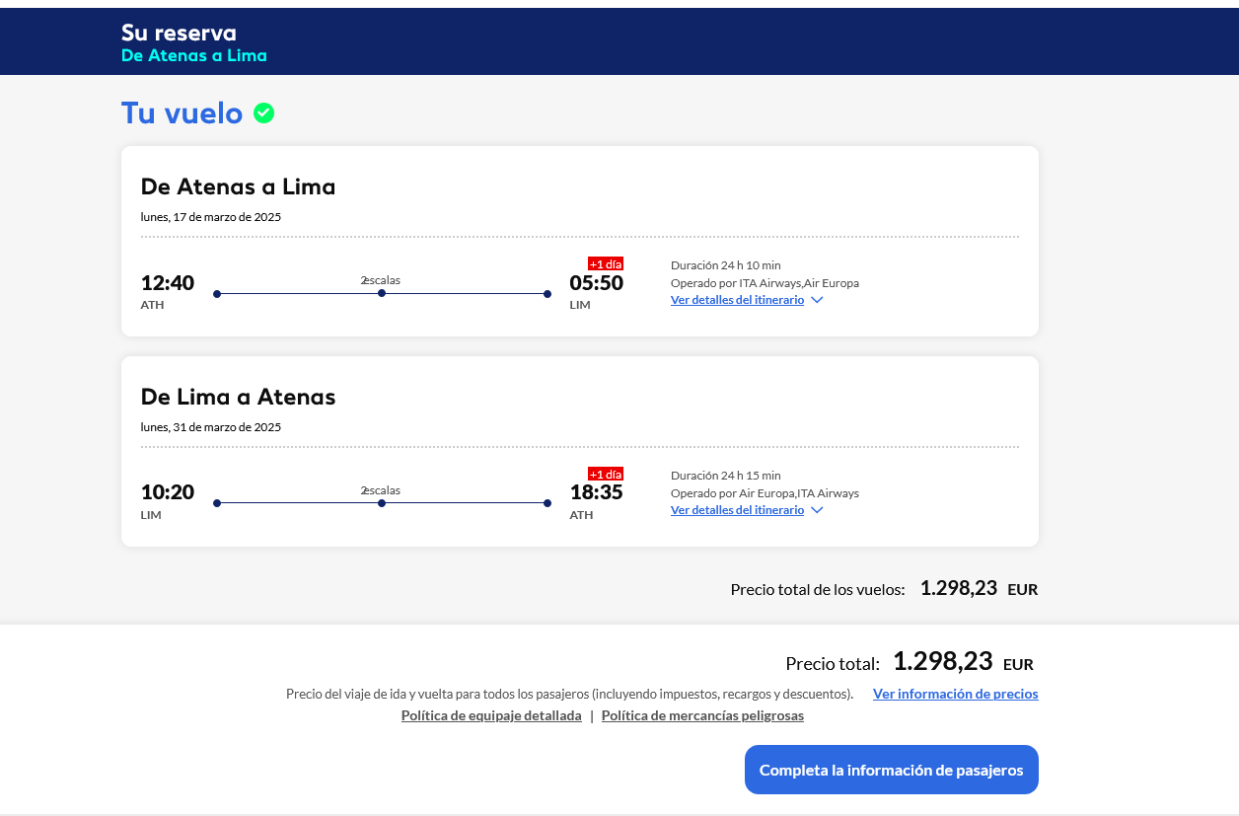This screenshot has height=816, width=1239.
Task: Click LIM code under 05:50
Action: [580, 305]
